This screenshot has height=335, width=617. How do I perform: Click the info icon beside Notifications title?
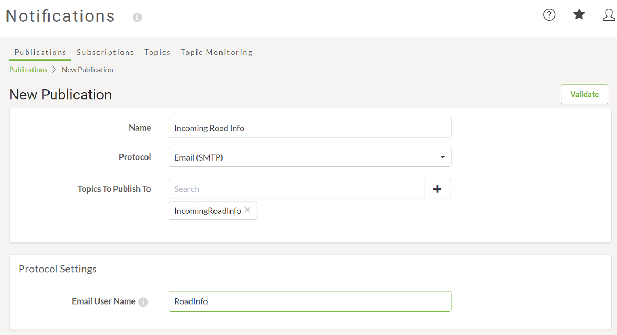pyautogui.click(x=137, y=18)
